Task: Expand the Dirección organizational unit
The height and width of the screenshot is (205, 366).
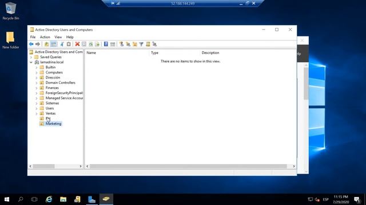Action: pyautogui.click(x=37, y=77)
